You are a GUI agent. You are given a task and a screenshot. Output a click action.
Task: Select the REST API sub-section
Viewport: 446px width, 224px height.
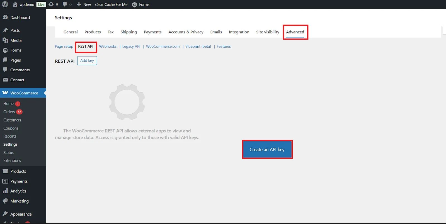tap(86, 46)
